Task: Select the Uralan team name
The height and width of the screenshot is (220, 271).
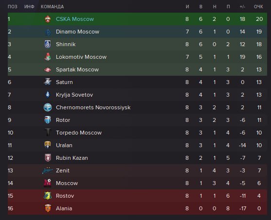Action: click(64, 145)
